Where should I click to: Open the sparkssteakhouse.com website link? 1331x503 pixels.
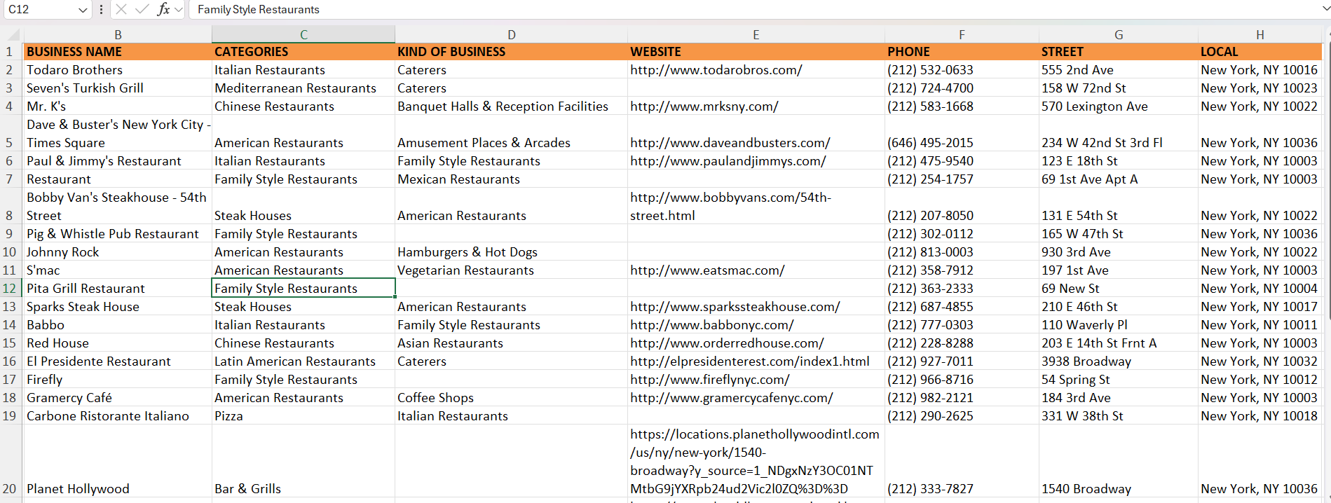(735, 306)
